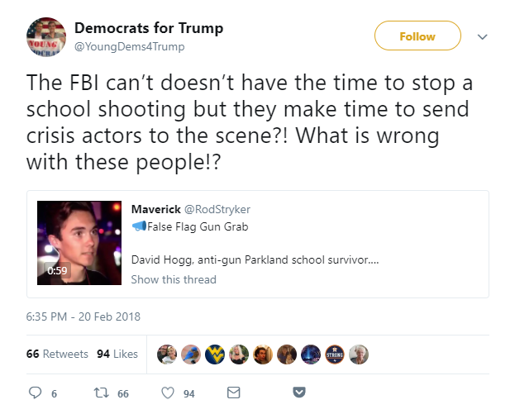Click Show this thread link
The width and height of the screenshot is (515, 414).
pyautogui.click(x=174, y=279)
